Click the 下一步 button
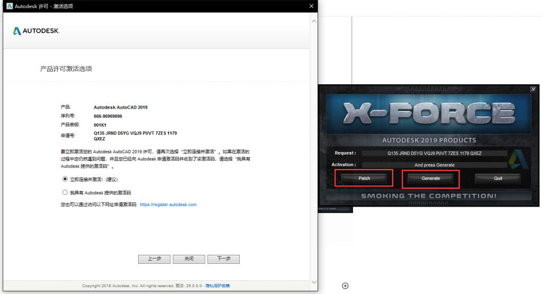Image resolution: width=542 pixels, height=294 pixels. [223, 259]
